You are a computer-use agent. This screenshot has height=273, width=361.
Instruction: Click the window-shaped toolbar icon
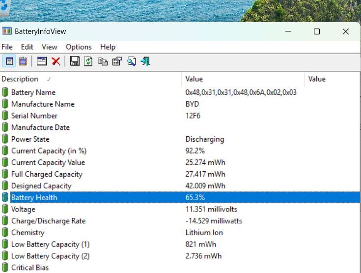pos(42,61)
